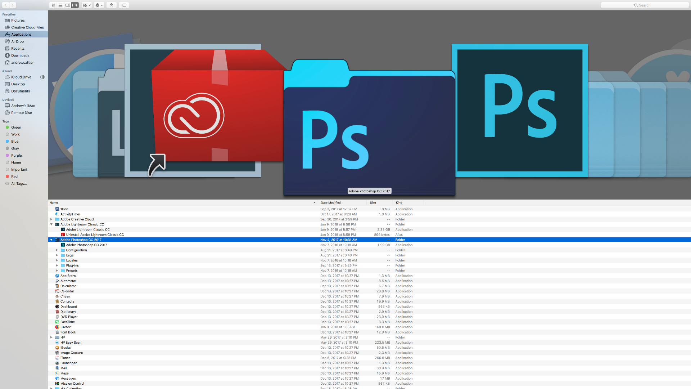The width and height of the screenshot is (691, 389).
Task: Select Uninstall Adobe Lightroom Classic CC alias icon
Action: tap(63, 235)
